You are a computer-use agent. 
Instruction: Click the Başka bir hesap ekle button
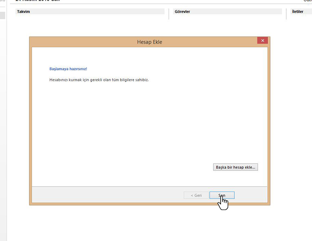coord(236,167)
